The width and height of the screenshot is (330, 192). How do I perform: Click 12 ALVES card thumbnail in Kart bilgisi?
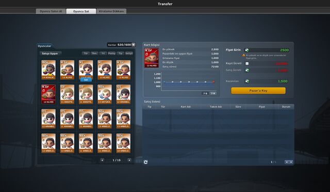(152, 58)
